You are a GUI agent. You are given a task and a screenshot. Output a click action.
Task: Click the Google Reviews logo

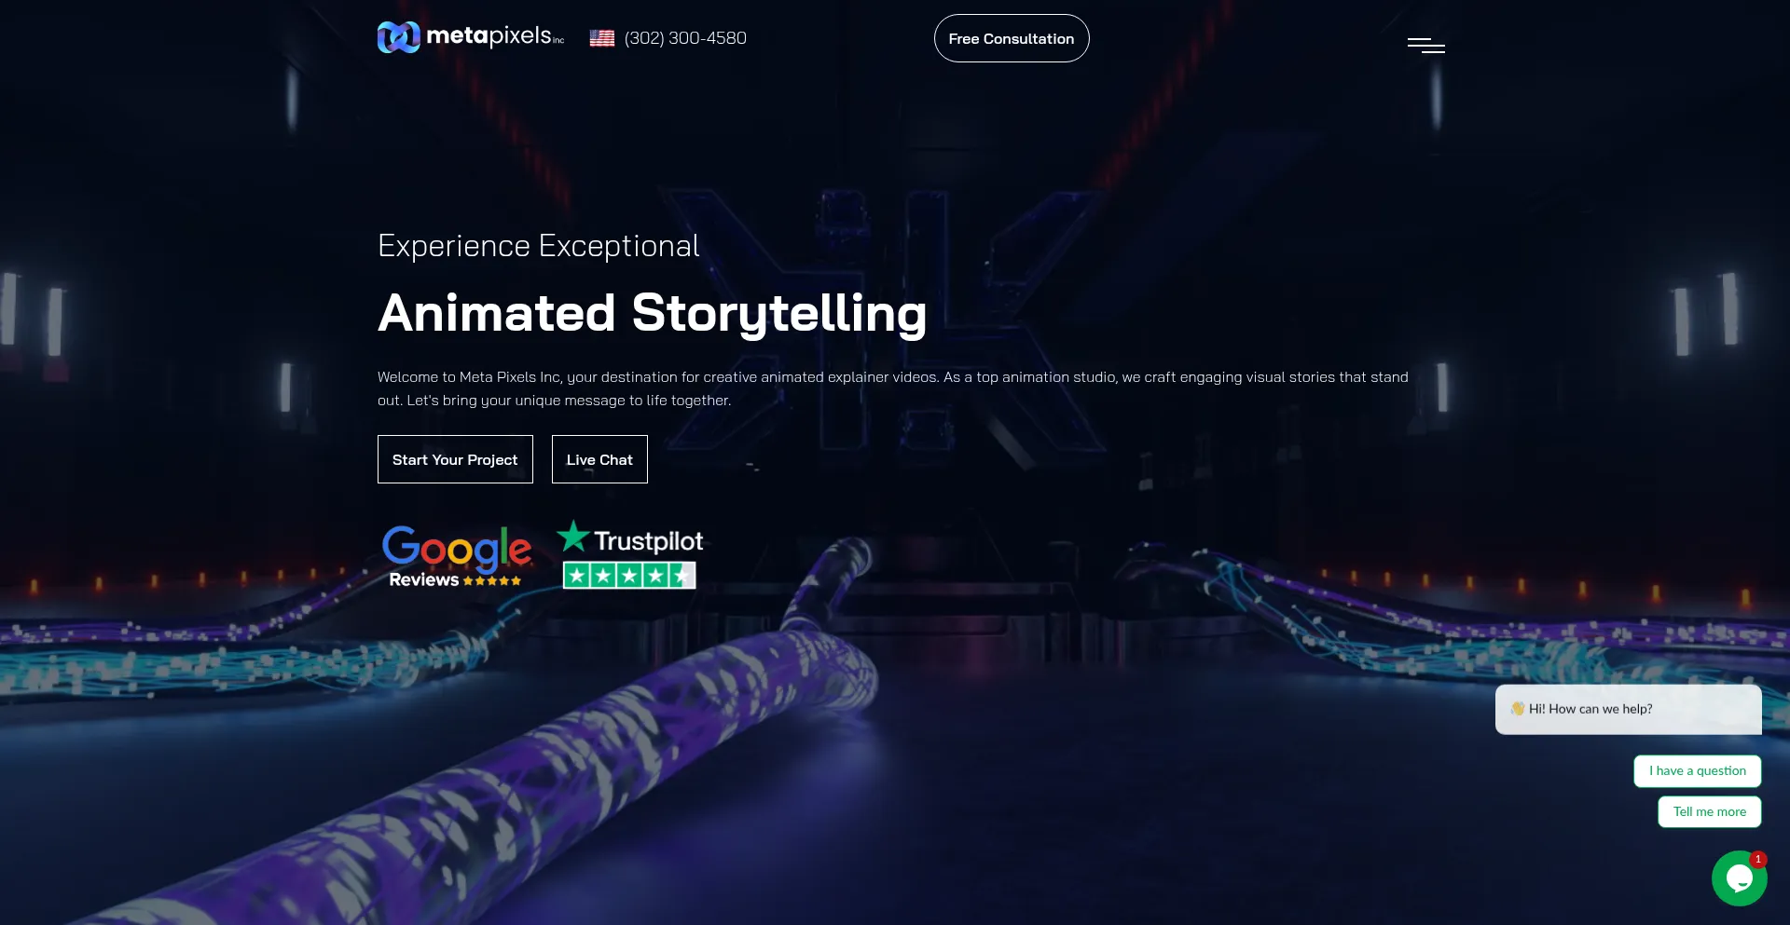456,556
